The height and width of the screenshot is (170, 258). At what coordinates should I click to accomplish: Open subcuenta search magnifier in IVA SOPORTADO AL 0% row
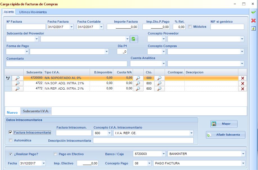tap(17, 78)
